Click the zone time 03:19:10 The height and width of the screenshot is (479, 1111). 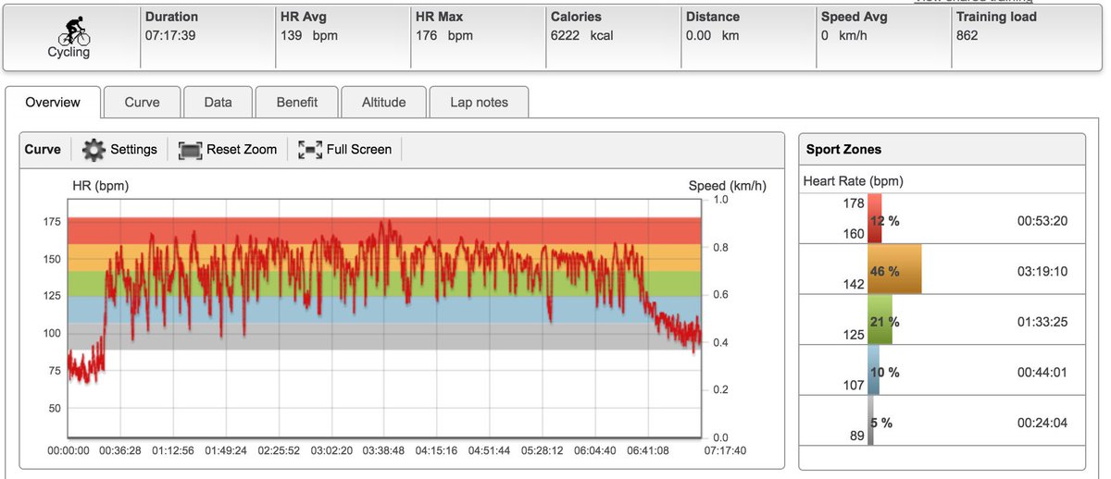click(1042, 272)
